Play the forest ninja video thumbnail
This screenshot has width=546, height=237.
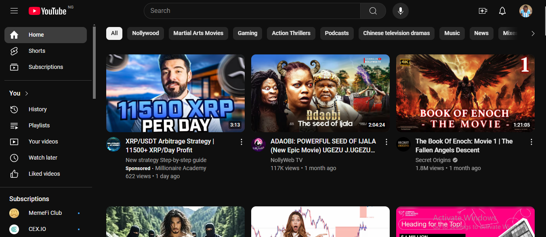175,222
